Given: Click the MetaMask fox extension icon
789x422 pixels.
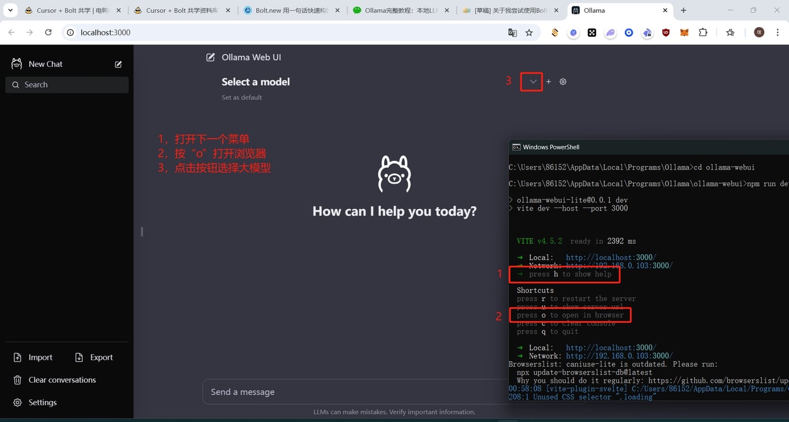Looking at the screenshot, I should 684,33.
